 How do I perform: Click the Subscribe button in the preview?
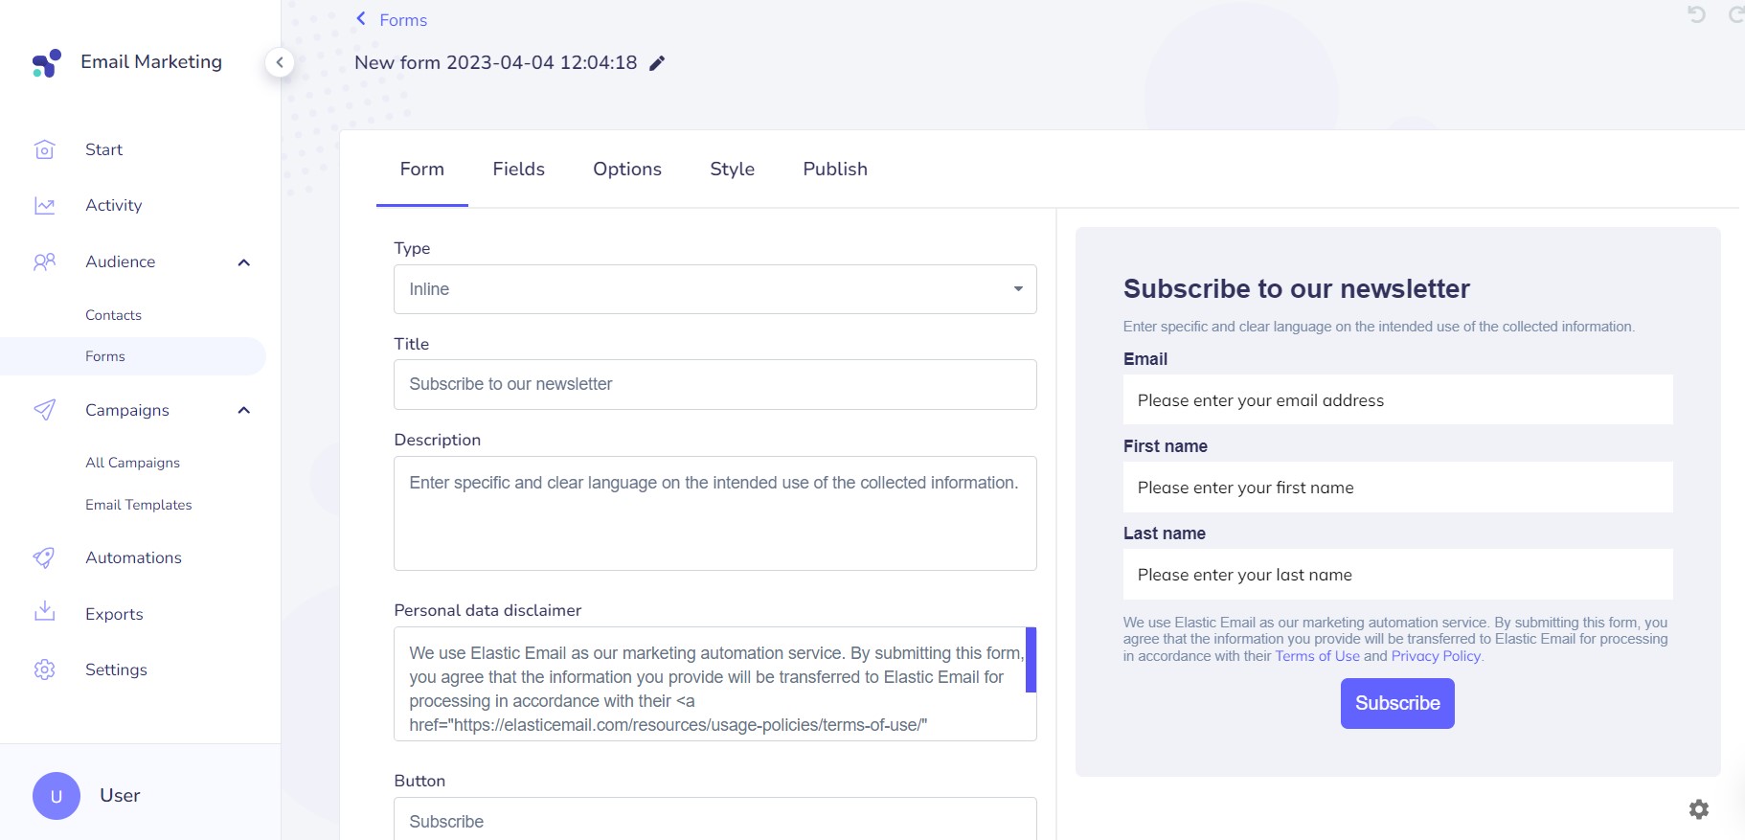(1397, 703)
